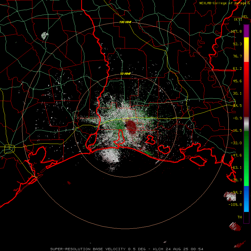Viewport: 251px width, 251px height.
Task: Click the 61.2 scale value
Action: (x=237, y=69)
